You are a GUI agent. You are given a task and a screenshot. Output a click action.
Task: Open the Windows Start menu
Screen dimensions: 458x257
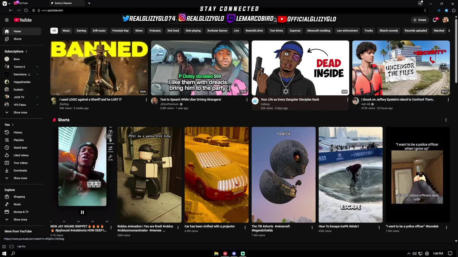tap(5, 253)
